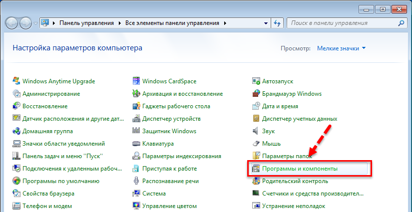Image resolution: width=412 pixels, height=212 pixels.
Task: Click the Клавиатура keyboard icon
Action: [136, 144]
